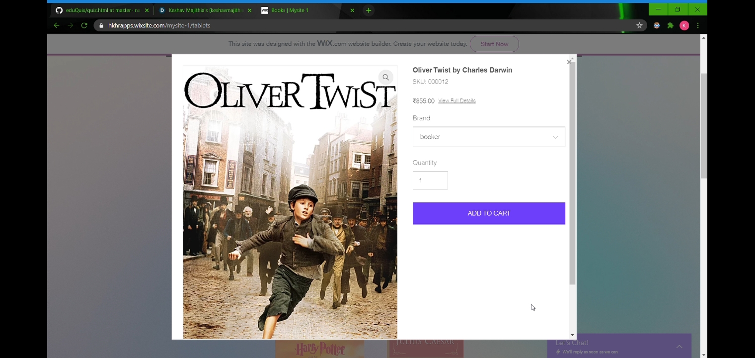Open the Brand dropdown showing booker
The width and height of the screenshot is (755, 358).
pyautogui.click(x=489, y=137)
